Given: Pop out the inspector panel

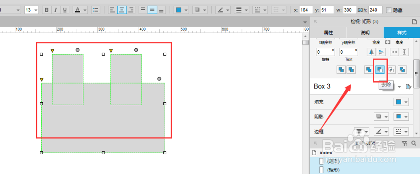Looking at the screenshot, I should pyautogui.click(x=315, y=21).
